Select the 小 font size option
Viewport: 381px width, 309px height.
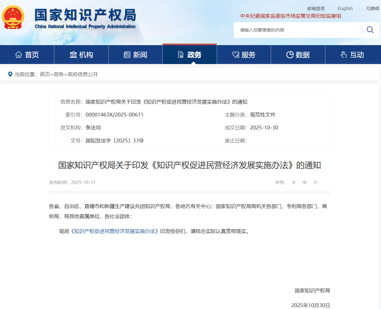[x=315, y=182]
